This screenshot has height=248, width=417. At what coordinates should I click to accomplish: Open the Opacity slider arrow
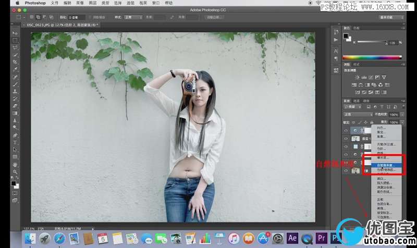[402, 115]
